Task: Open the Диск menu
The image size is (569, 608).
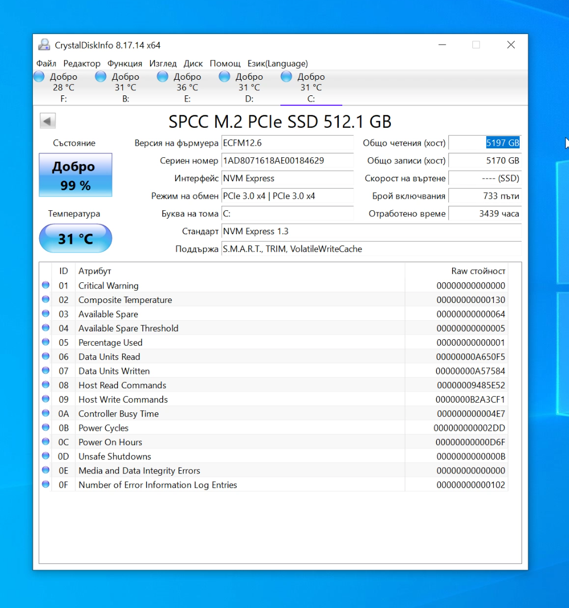Action: click(x=193, y=63)
